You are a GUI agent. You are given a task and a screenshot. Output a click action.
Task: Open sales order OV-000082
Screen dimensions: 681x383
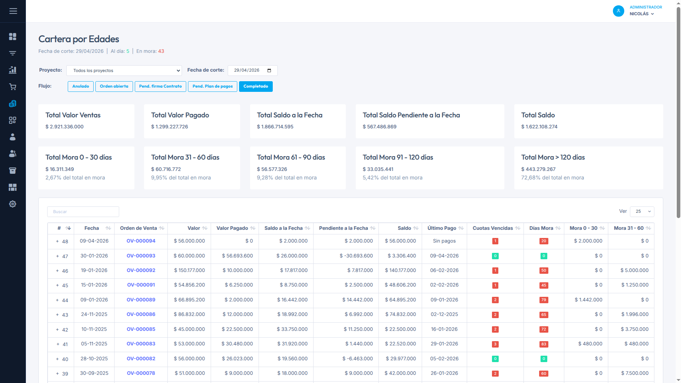pyautogui.click(x=141, y=359)
